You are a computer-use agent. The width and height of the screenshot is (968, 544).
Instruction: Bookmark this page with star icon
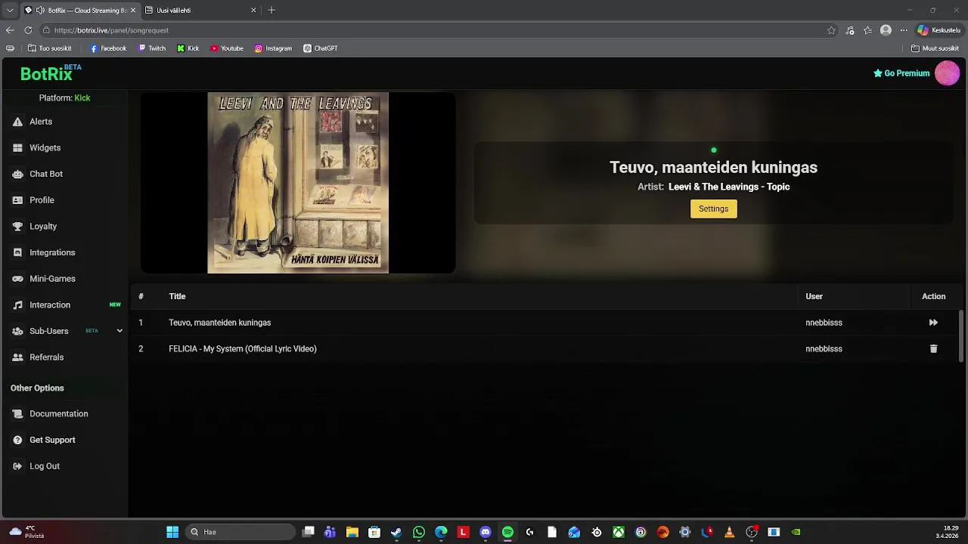click(831, 30)
